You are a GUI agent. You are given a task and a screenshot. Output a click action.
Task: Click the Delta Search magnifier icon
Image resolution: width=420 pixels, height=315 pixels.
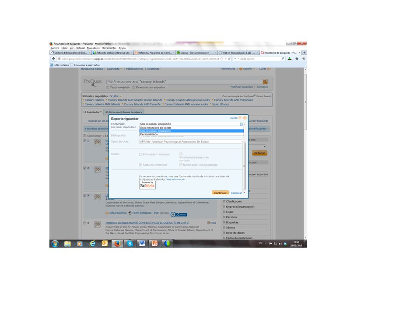[283, 59]
